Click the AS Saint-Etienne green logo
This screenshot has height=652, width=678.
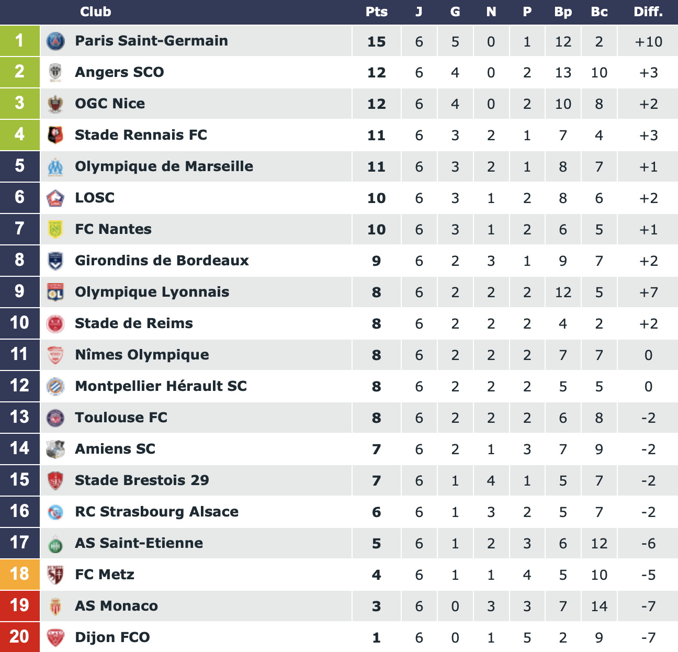[x=55, y=544]
